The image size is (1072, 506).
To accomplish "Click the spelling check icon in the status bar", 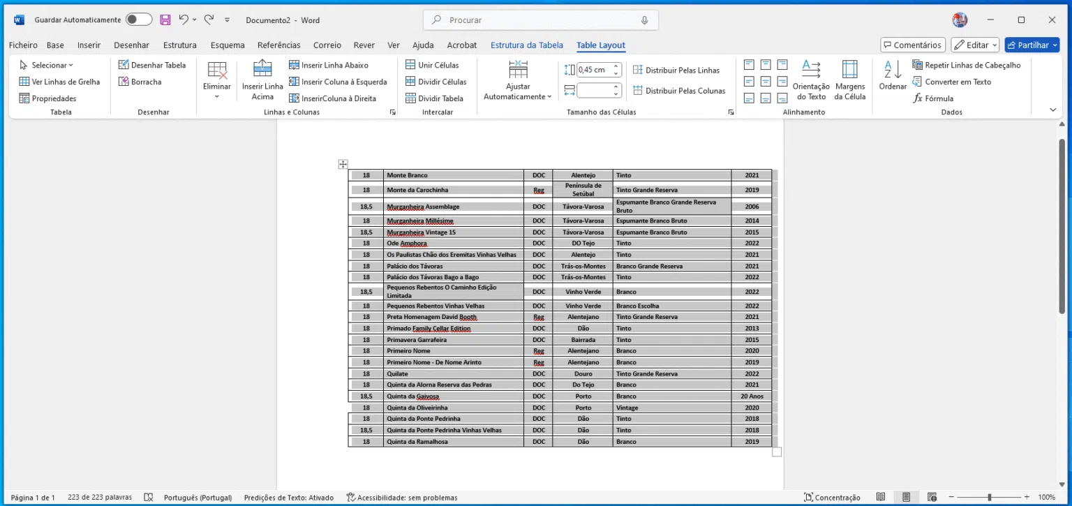I will [149, 498].
